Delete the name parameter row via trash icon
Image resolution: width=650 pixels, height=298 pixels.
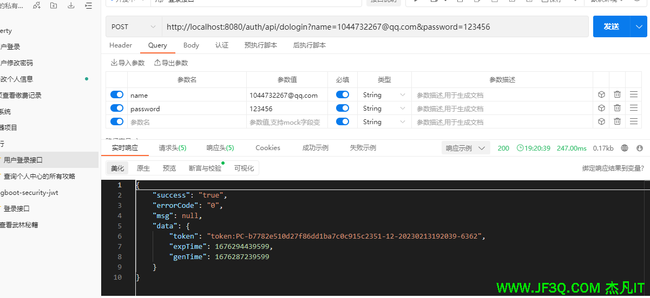pos(617,94)
